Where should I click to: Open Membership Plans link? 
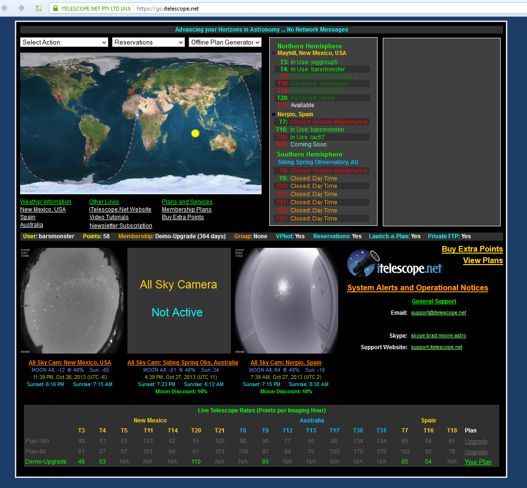[186, 210]
